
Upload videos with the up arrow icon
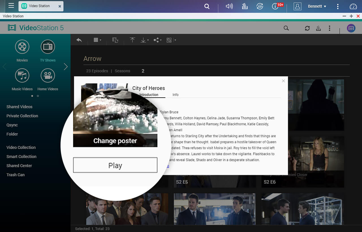pos(132,40)
